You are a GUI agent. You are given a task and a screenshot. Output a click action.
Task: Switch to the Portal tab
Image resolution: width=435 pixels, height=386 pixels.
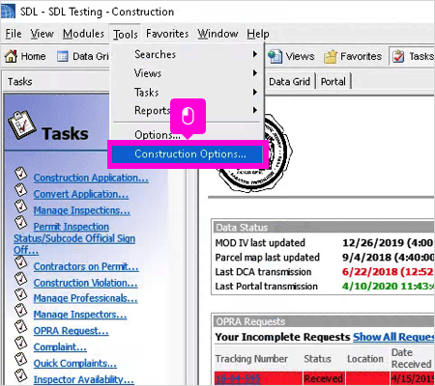pos(333,81)
